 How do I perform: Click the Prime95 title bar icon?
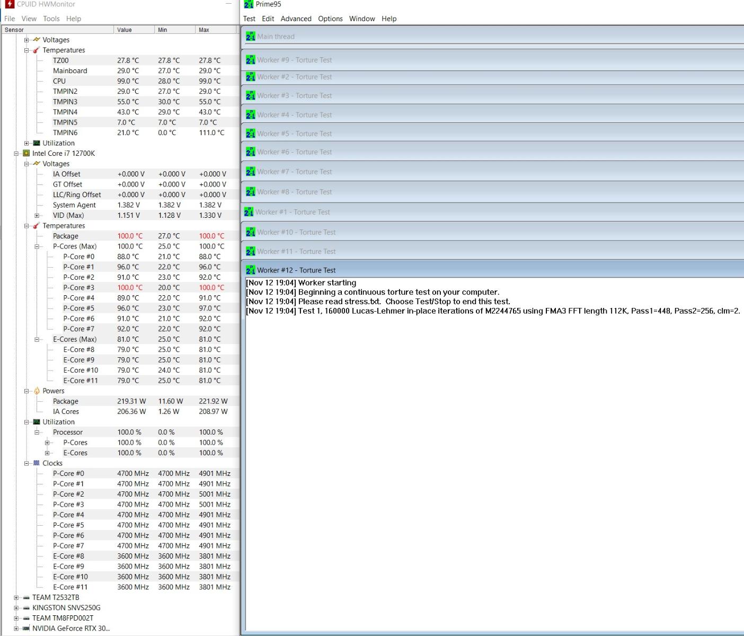tap(249, 4)
